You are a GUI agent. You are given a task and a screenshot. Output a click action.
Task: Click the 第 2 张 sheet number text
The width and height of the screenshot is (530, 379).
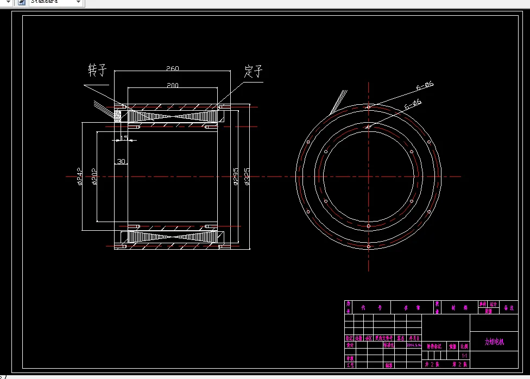460,364
